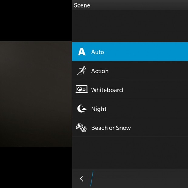
Task: Tap the umbrella and snowflake icon
Action: (x=81, y=128)
